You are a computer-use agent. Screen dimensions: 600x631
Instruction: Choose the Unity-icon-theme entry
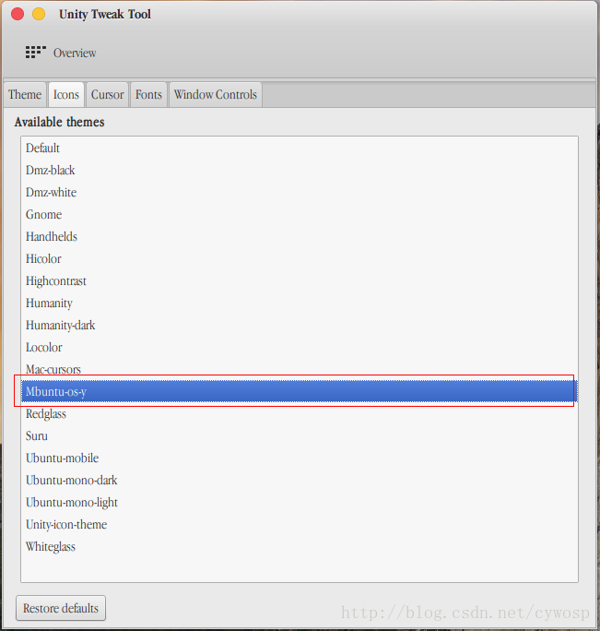[x=300, y=524]
